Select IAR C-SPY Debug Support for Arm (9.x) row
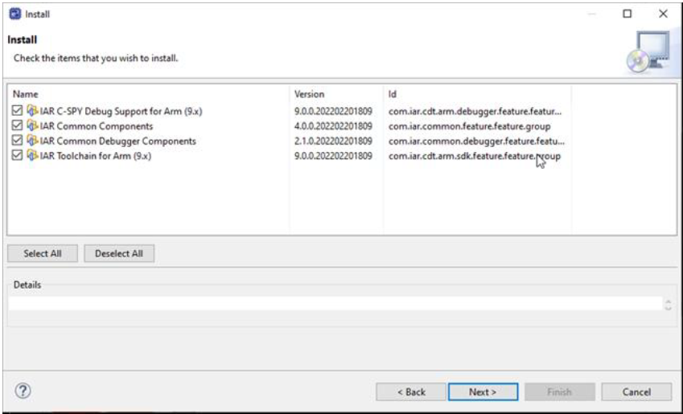The height and width of the screenshot is (414, 683). [x=121, y=111]
